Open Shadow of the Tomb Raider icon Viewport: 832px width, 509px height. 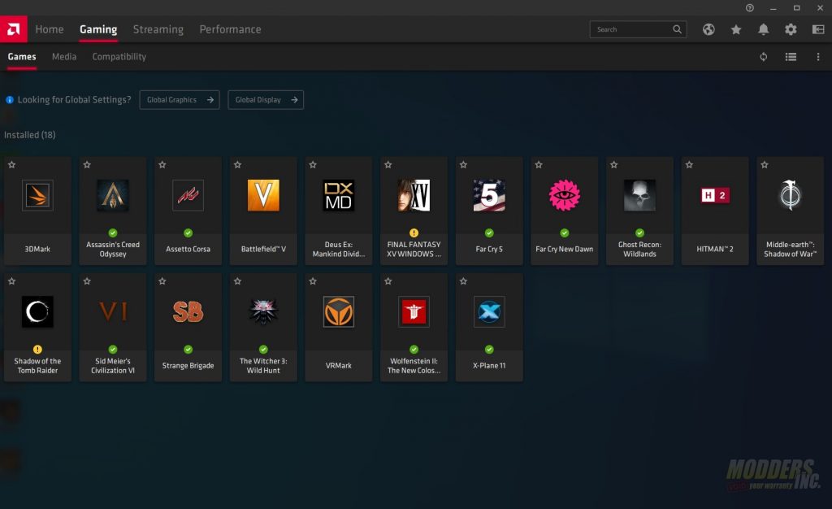37,311
